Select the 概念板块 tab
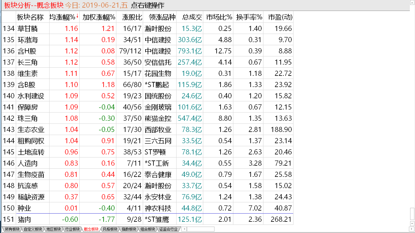This screenshot has width=415, height=233. click(91, 229)
